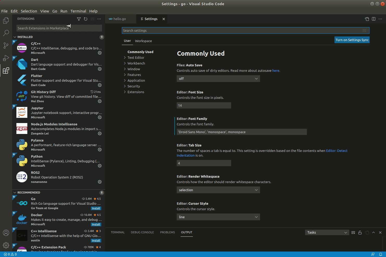Screen dimensions: 386x257
Task: Close the Settings editor tab
Action: click(x=164, y=19)
